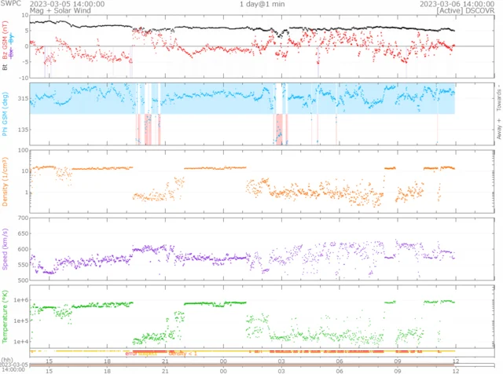The height and width of the screenshot is (374, 503).
Task: Click the 'Density (1/cm³)' axis label
Action: (5, 181)
